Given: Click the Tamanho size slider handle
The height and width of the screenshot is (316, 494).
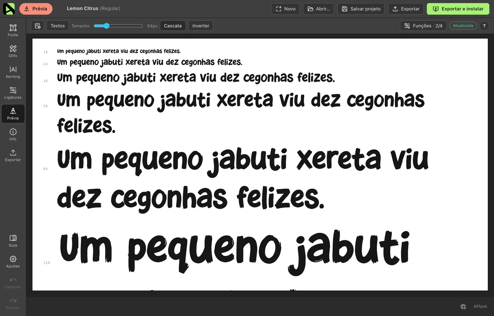Looking at the screenshot, I should pos(107,26).
